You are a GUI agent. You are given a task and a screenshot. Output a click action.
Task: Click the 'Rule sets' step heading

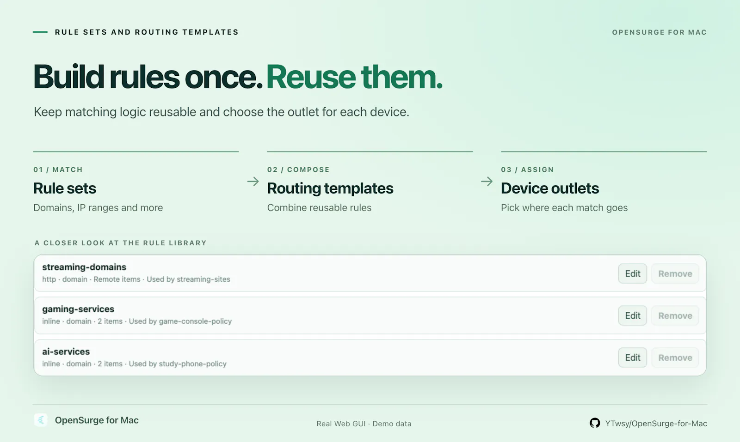65,188
